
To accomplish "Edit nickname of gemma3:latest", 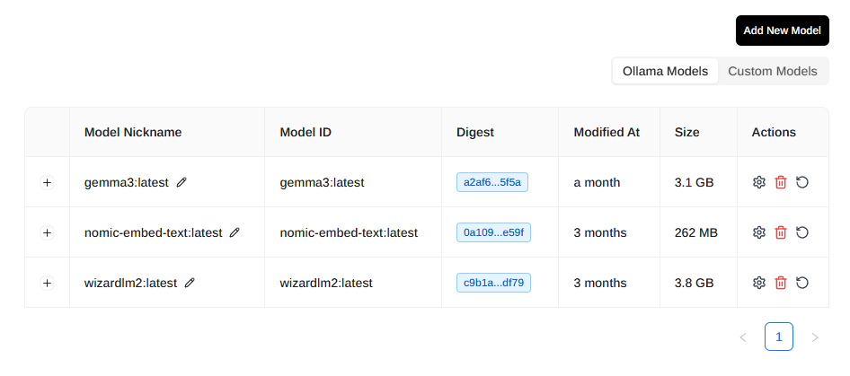I will point(182,182).
